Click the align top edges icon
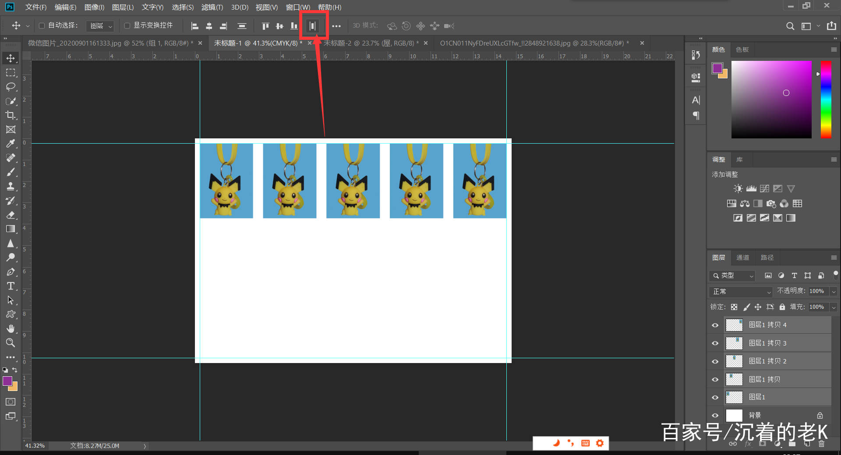Image resolution: width=841 pixels, height=455 pixels. click(x=265, y=26)
